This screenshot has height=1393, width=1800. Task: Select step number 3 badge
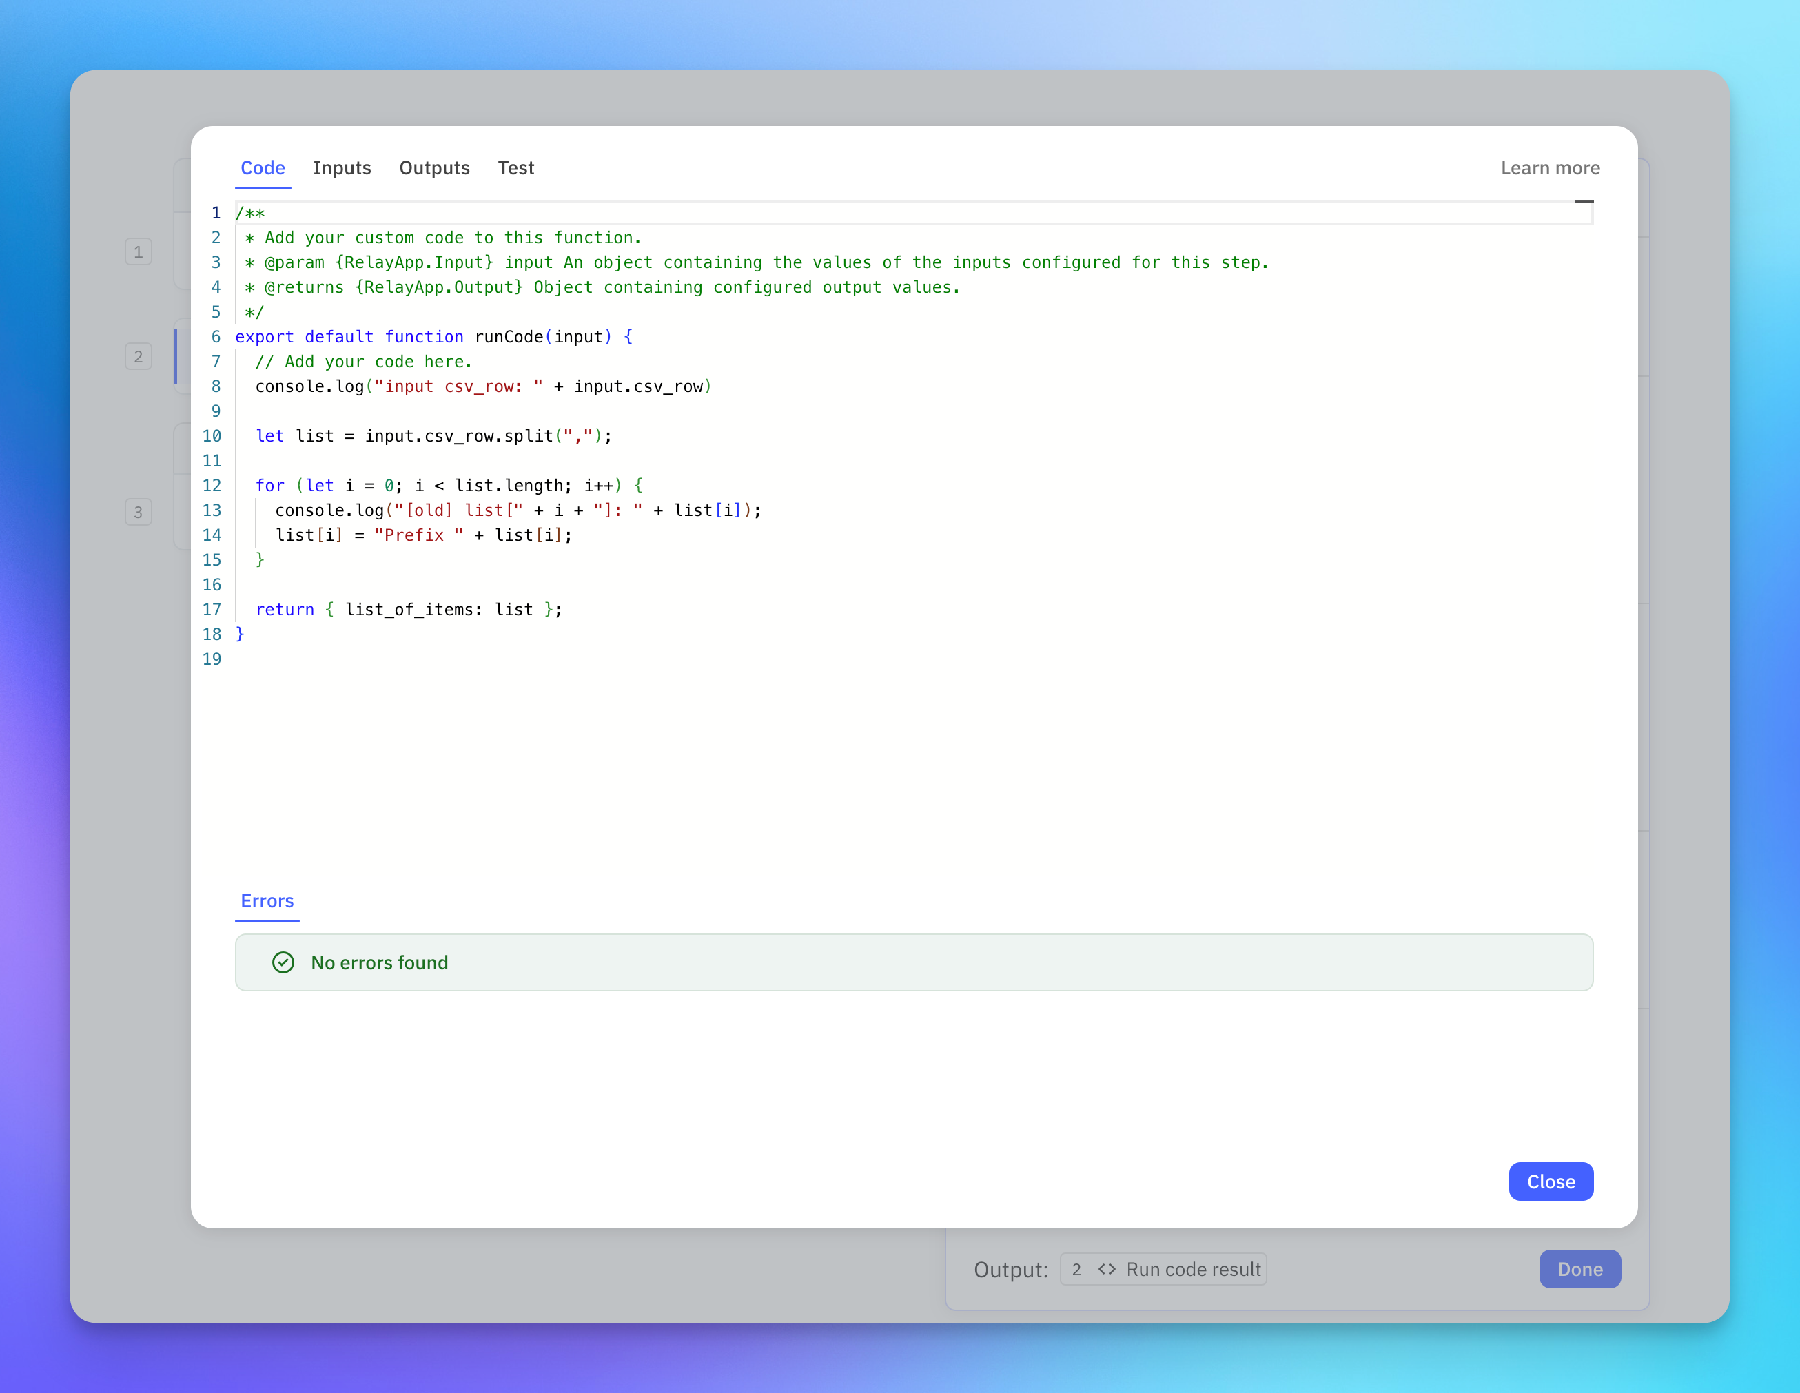point(139,513)
